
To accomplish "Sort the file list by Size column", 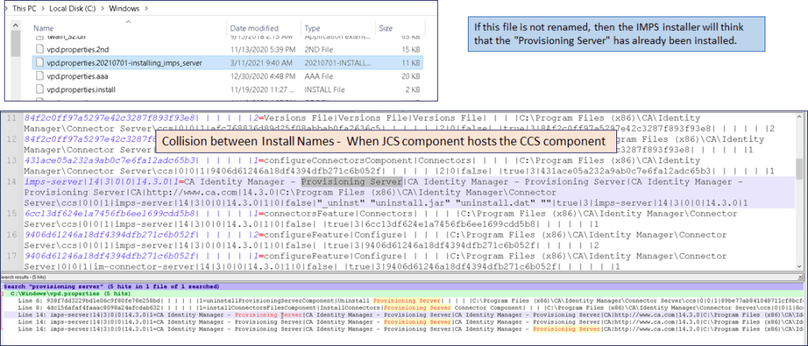I will click(386, 28).
